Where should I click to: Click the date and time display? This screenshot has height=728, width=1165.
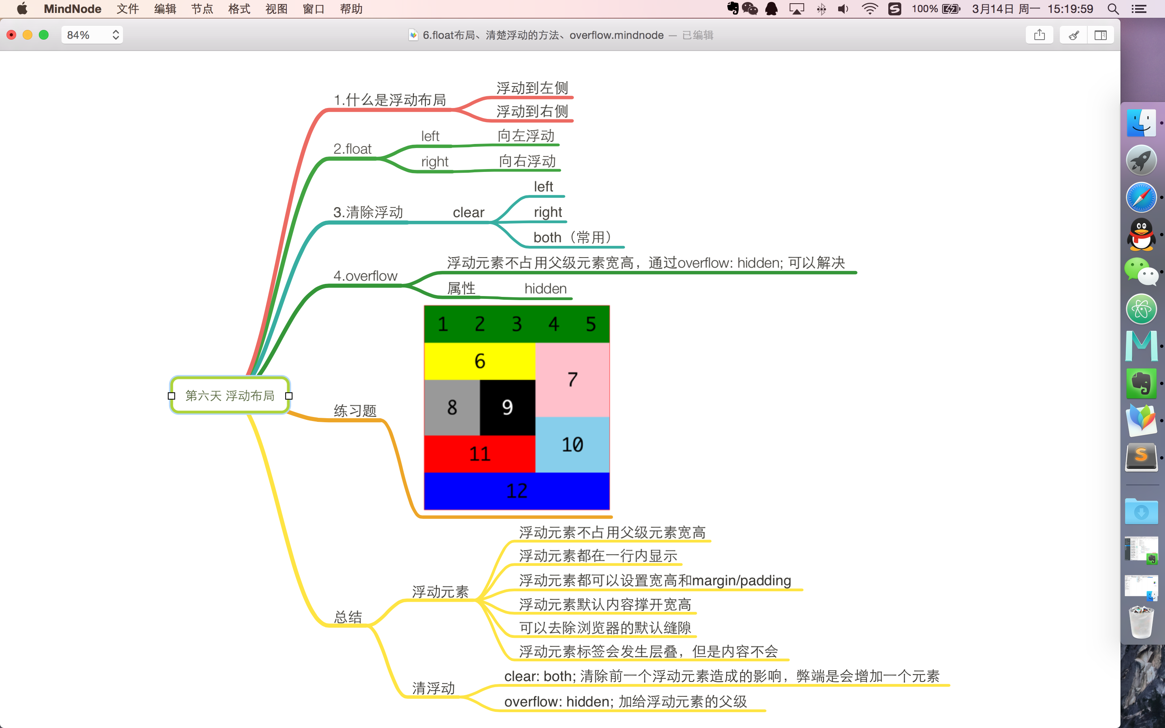[x=1033, y=8]
